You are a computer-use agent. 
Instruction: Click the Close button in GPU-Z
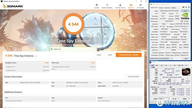tap(186, 58)
